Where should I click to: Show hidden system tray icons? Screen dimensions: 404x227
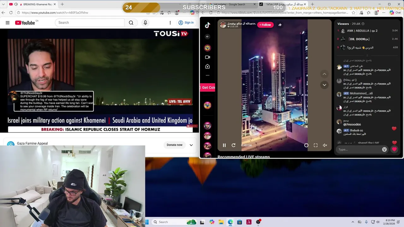353,222
